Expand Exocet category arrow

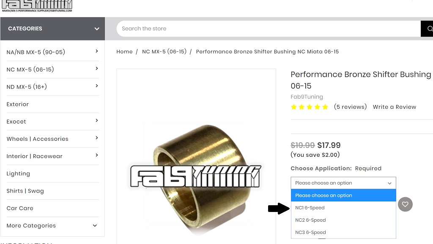(x=97, y=121)
